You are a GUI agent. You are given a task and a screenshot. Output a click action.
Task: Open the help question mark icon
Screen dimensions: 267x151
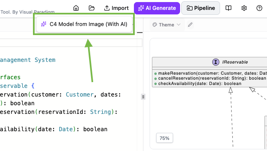259,8
